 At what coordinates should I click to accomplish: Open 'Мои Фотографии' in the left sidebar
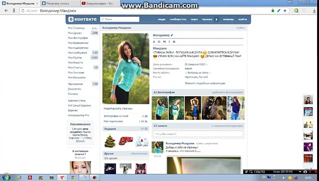point(78,38)
